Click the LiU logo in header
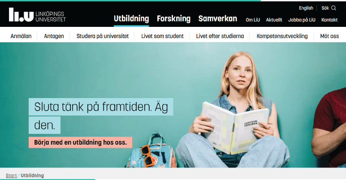 click(x=37, y=15)
